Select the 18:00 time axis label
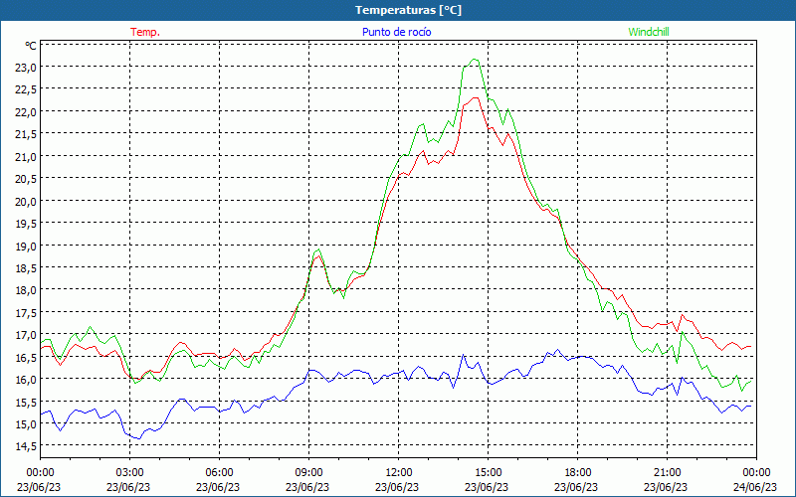Image resolution: width=796 pixels, height=497 pixels. tap(577, 473)
